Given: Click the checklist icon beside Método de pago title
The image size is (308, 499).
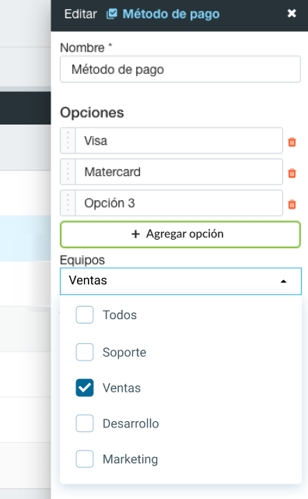Looking at the screenshot, I should (x=111, y=14).
